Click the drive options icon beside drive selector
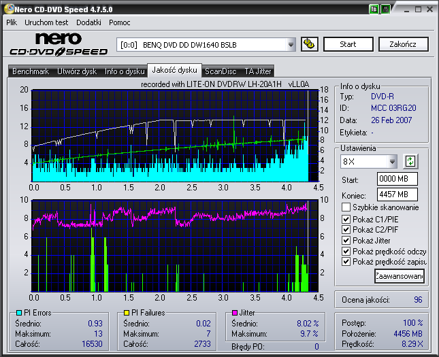 click(x=310, y=44)
